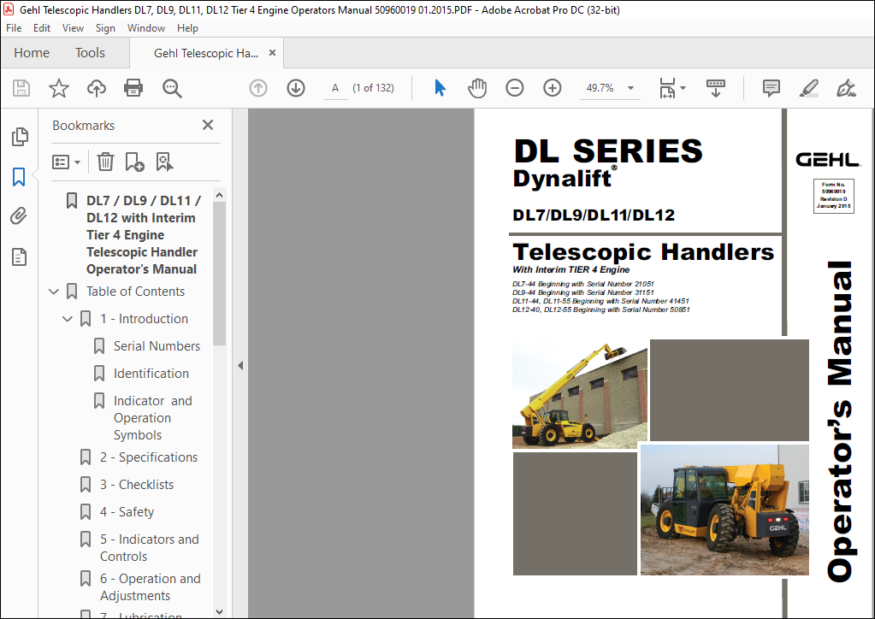This screenshot has height=619, width=875.
Task: Open the zoom percentage dropdown
Action: pyautogui.click(x=630, y=88)
